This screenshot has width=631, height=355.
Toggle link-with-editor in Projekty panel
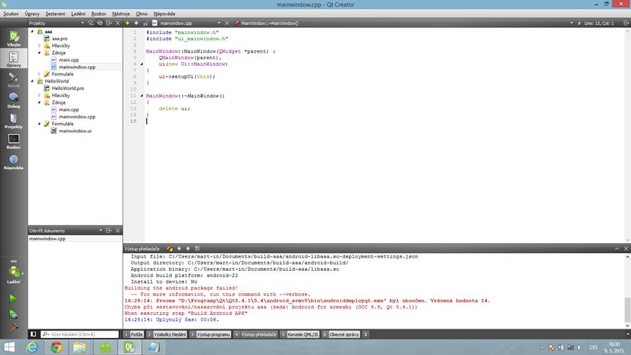point(100,23)
